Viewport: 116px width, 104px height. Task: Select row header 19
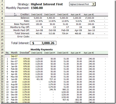[2, 53]
